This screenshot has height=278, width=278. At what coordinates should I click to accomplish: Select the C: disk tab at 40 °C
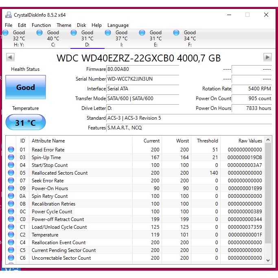53,39
